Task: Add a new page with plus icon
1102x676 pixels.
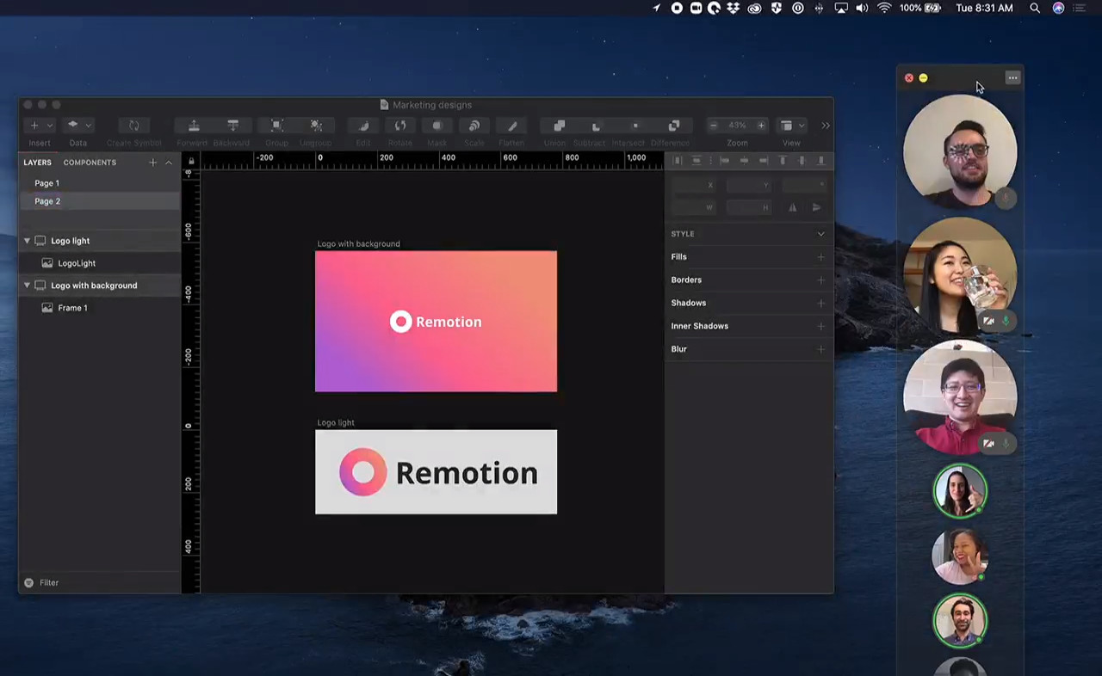Action: [x=152, y=163]
